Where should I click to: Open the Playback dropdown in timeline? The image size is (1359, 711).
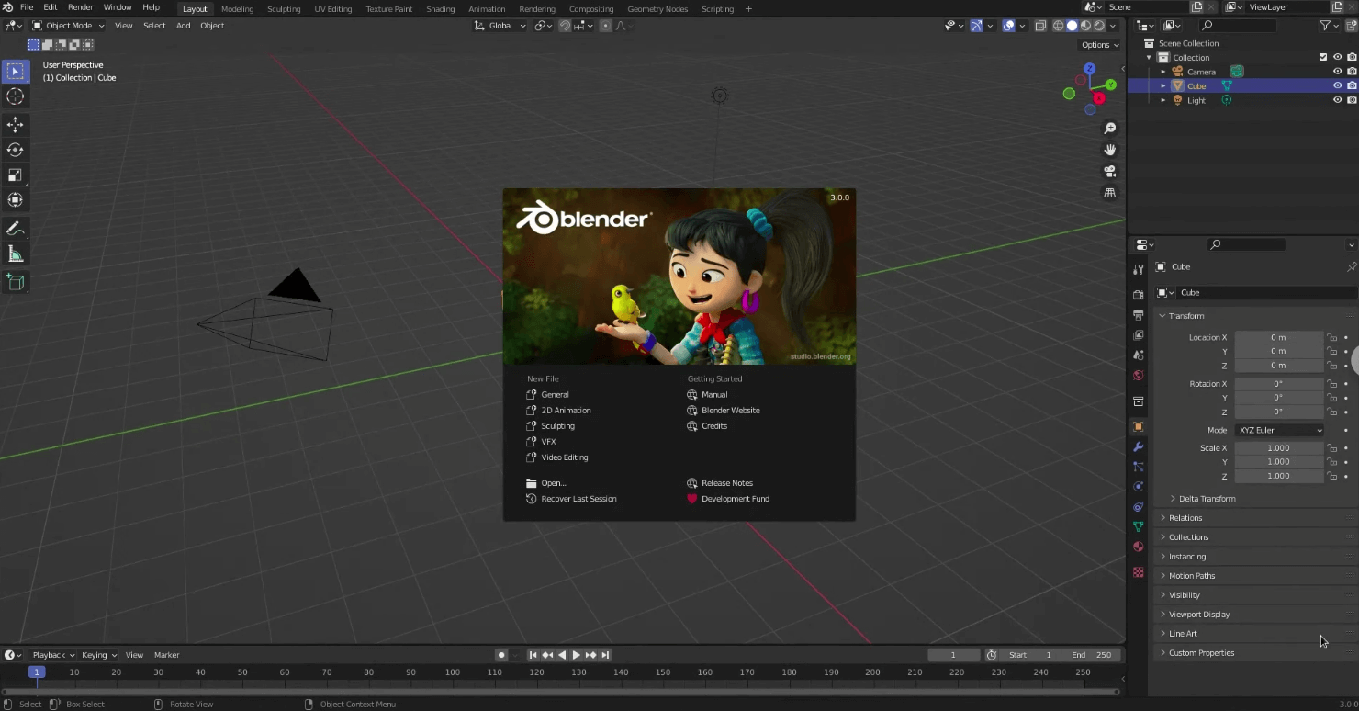pos(53,655)
